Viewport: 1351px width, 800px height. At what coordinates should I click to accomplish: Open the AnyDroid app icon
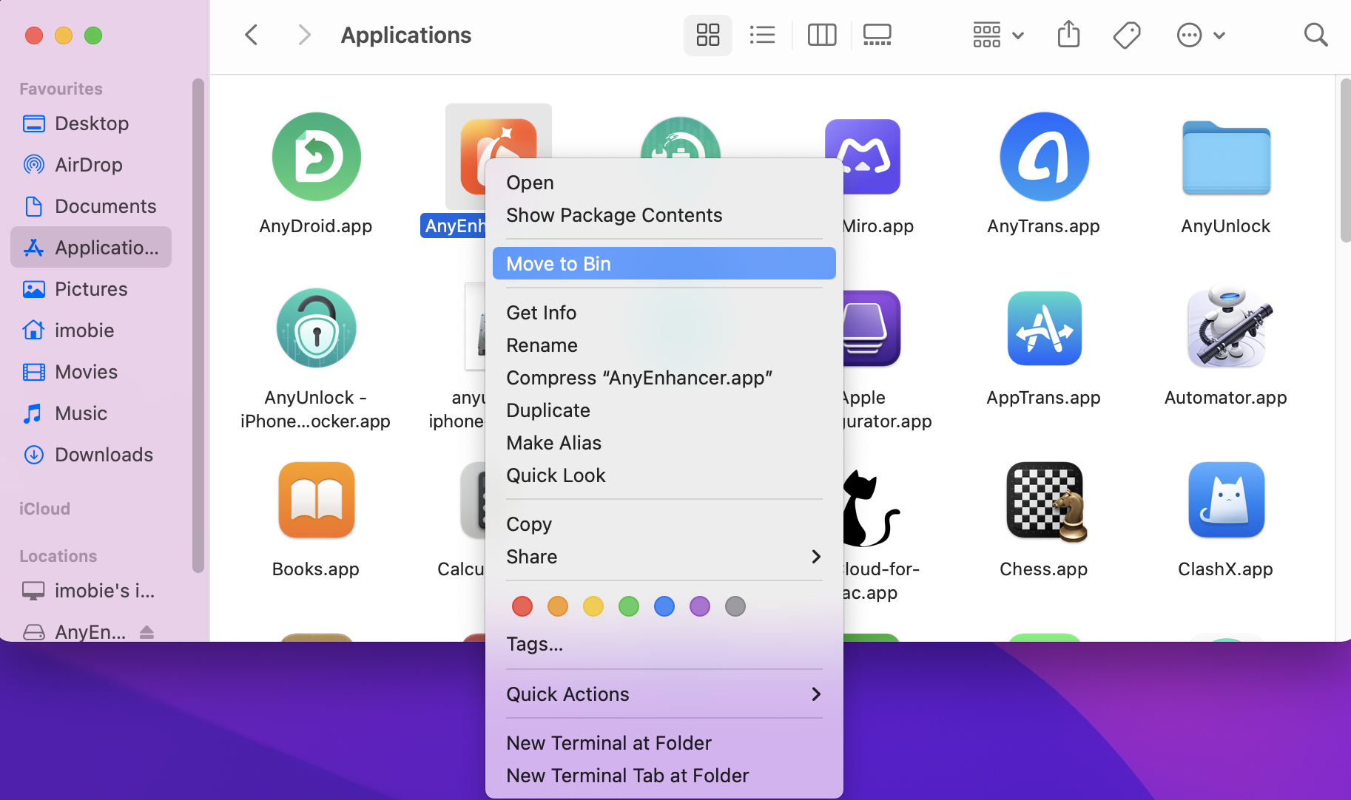[316, 156]
